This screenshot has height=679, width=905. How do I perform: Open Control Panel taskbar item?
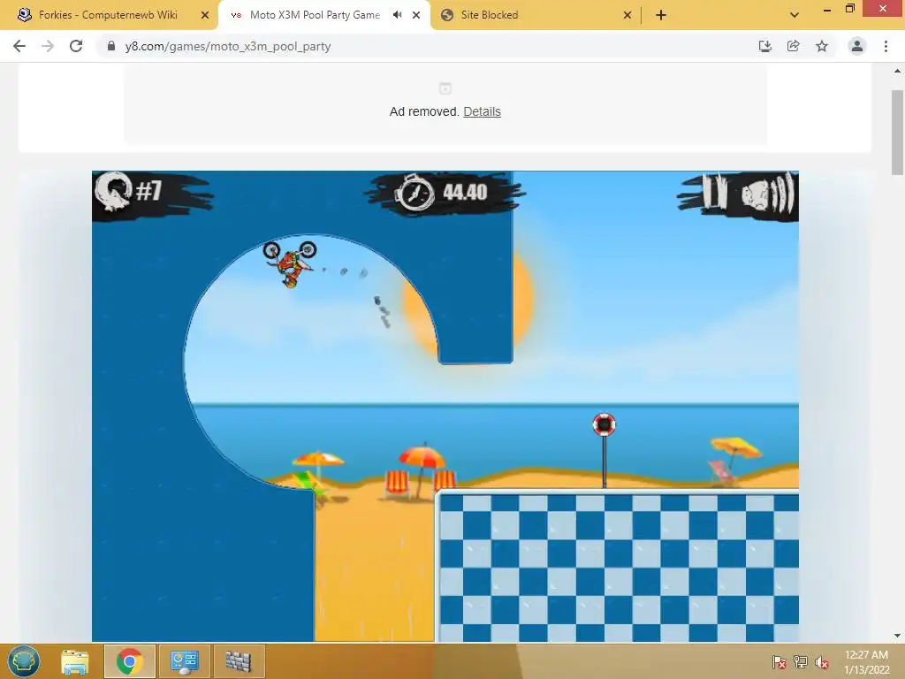[x=184, y=661]
